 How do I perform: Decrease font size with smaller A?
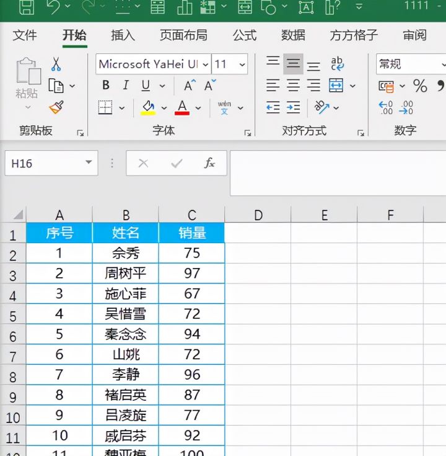(x=210, y=86)
